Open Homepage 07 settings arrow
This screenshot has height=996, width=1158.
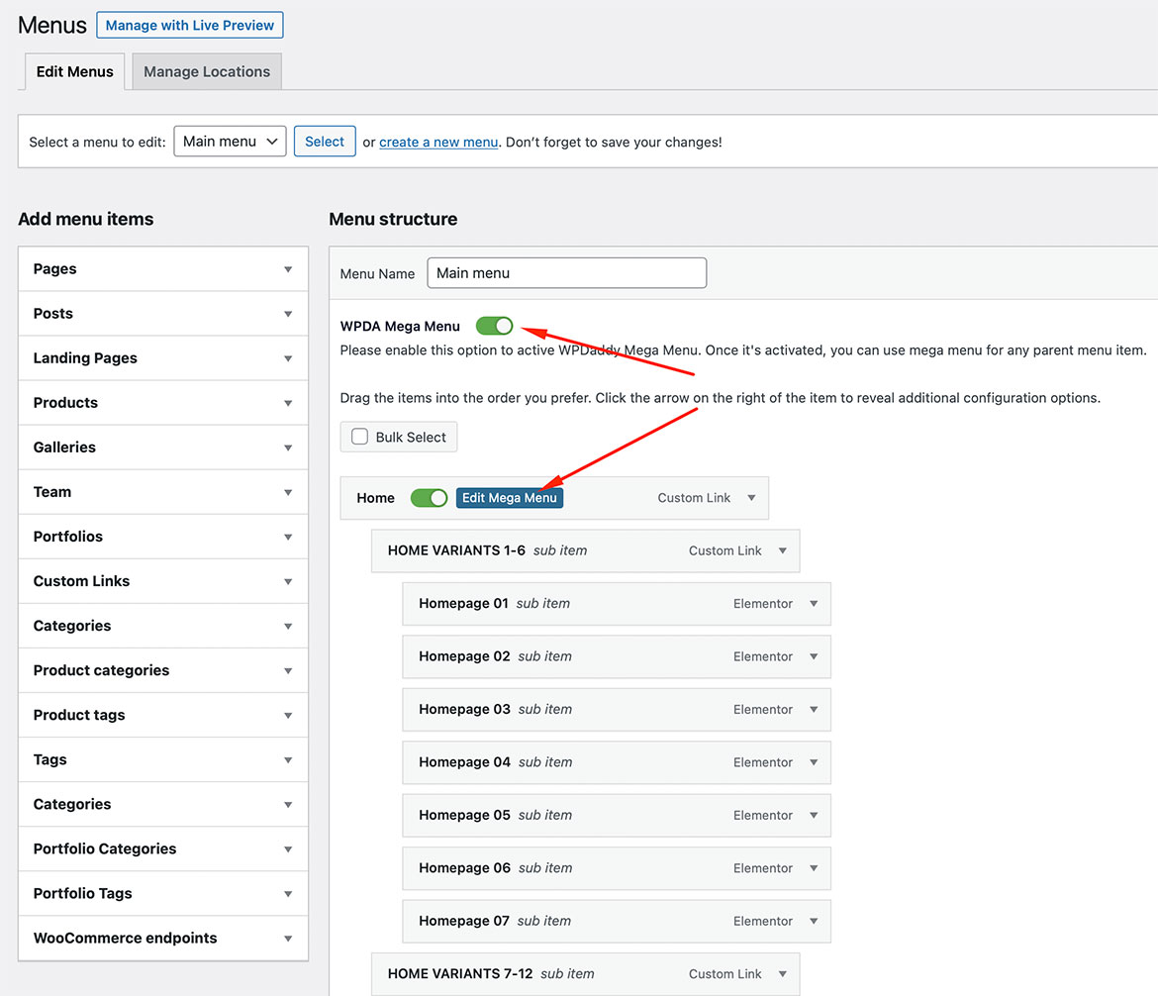(814, 921)
